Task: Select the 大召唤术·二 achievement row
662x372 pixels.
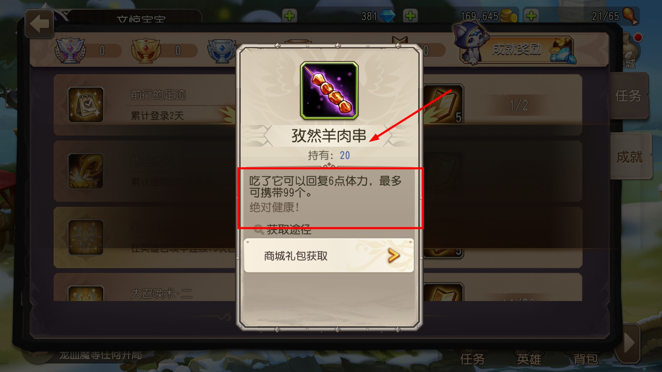Action: pos(318,287)
